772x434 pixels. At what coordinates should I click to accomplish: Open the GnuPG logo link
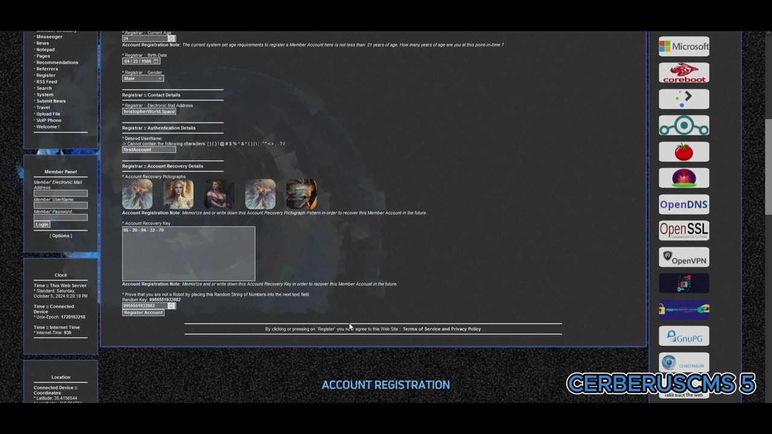[x=684, y=336]
